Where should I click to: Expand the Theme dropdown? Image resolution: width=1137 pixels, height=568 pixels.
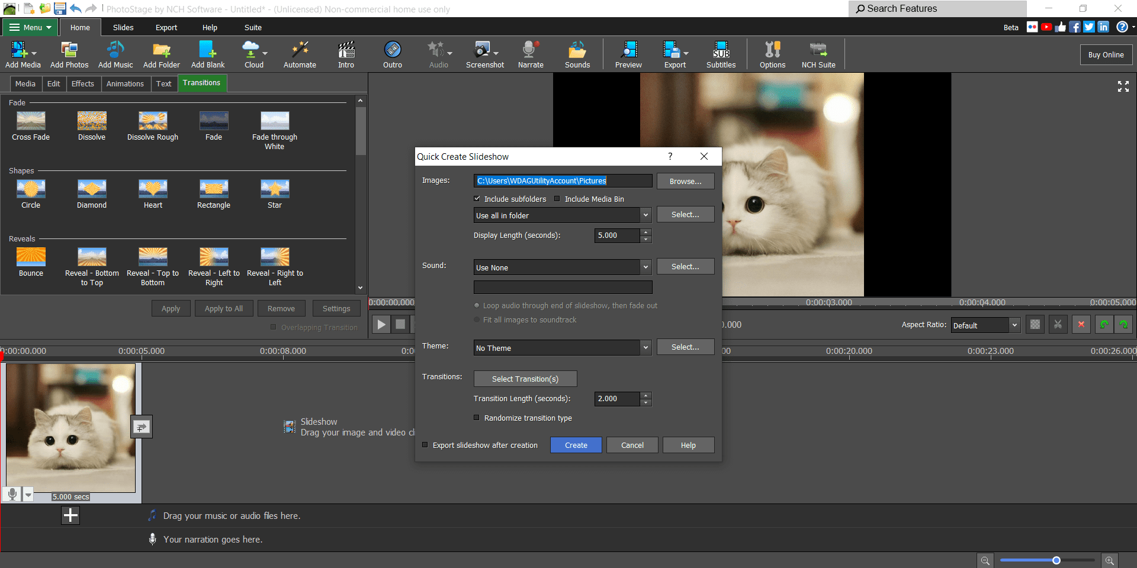[645, 348]
